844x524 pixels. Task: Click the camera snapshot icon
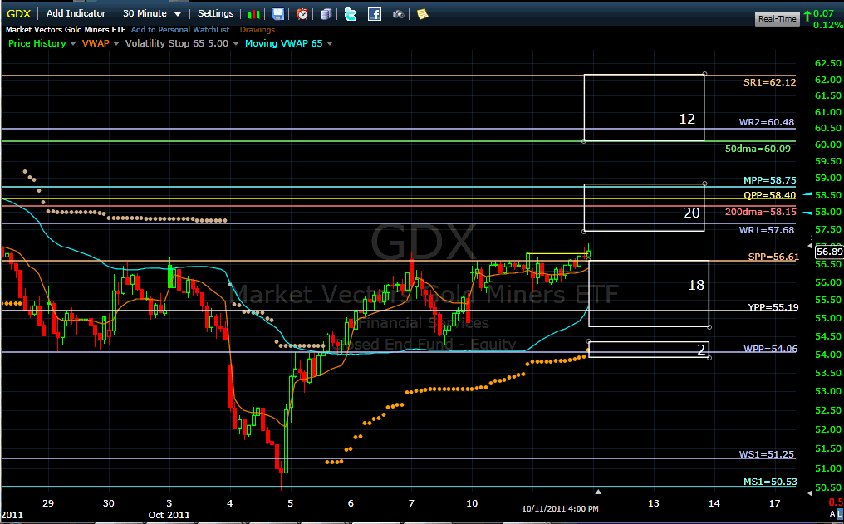(x=398, y=14)
